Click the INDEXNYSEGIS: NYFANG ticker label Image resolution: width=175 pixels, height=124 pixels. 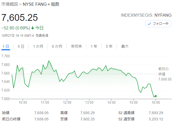tap(146, 15)
